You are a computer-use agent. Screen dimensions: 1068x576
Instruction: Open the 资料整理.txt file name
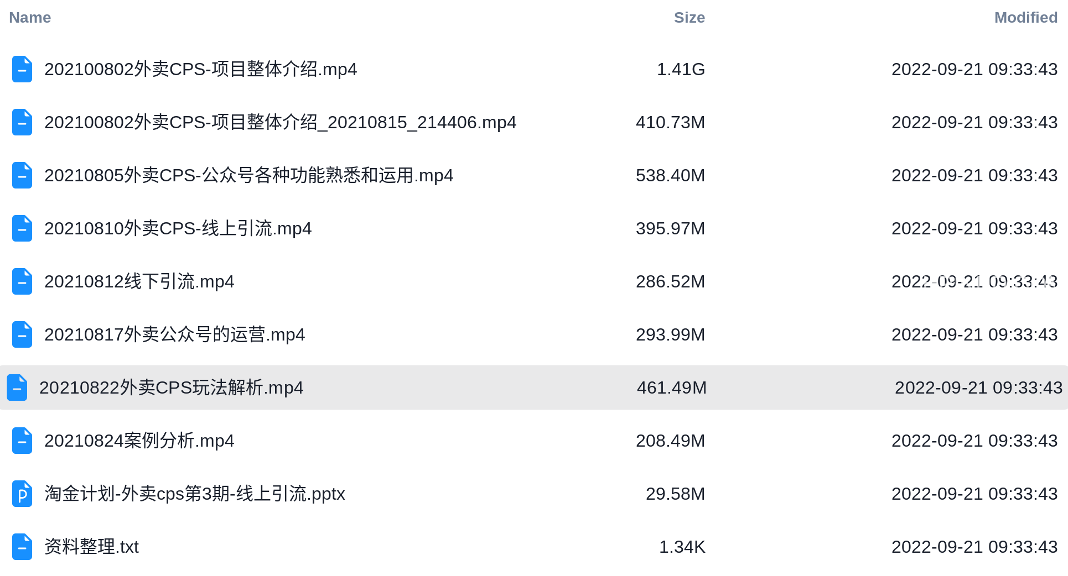pos(91,547)
